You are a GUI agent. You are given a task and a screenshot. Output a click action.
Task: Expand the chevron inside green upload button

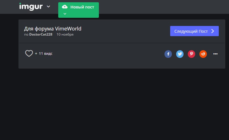(x=65, y=14)
